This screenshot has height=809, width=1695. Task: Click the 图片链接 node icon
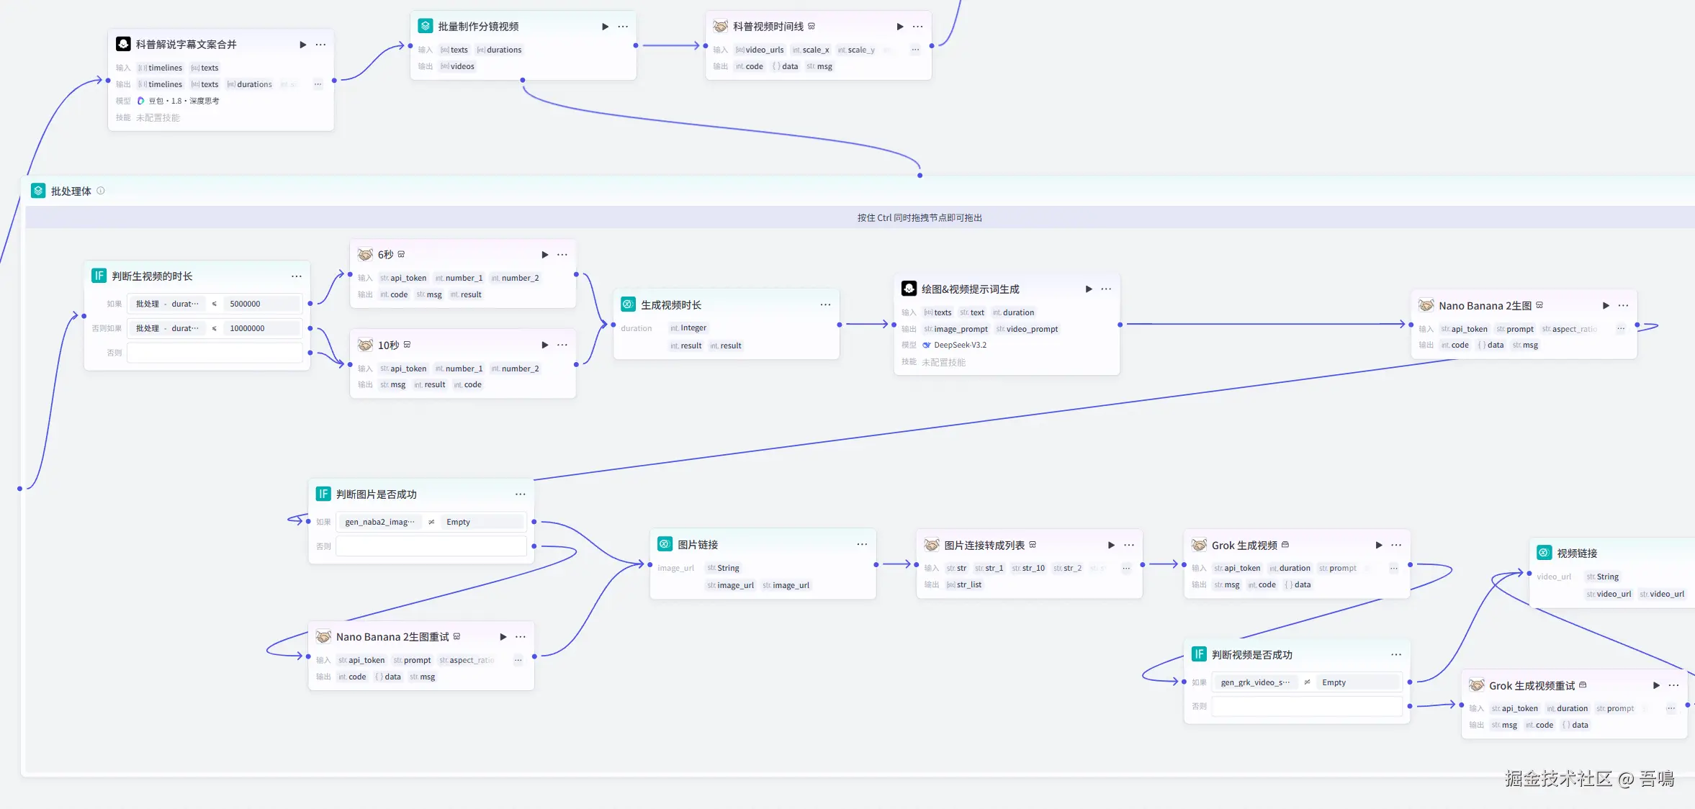point(665,544)
